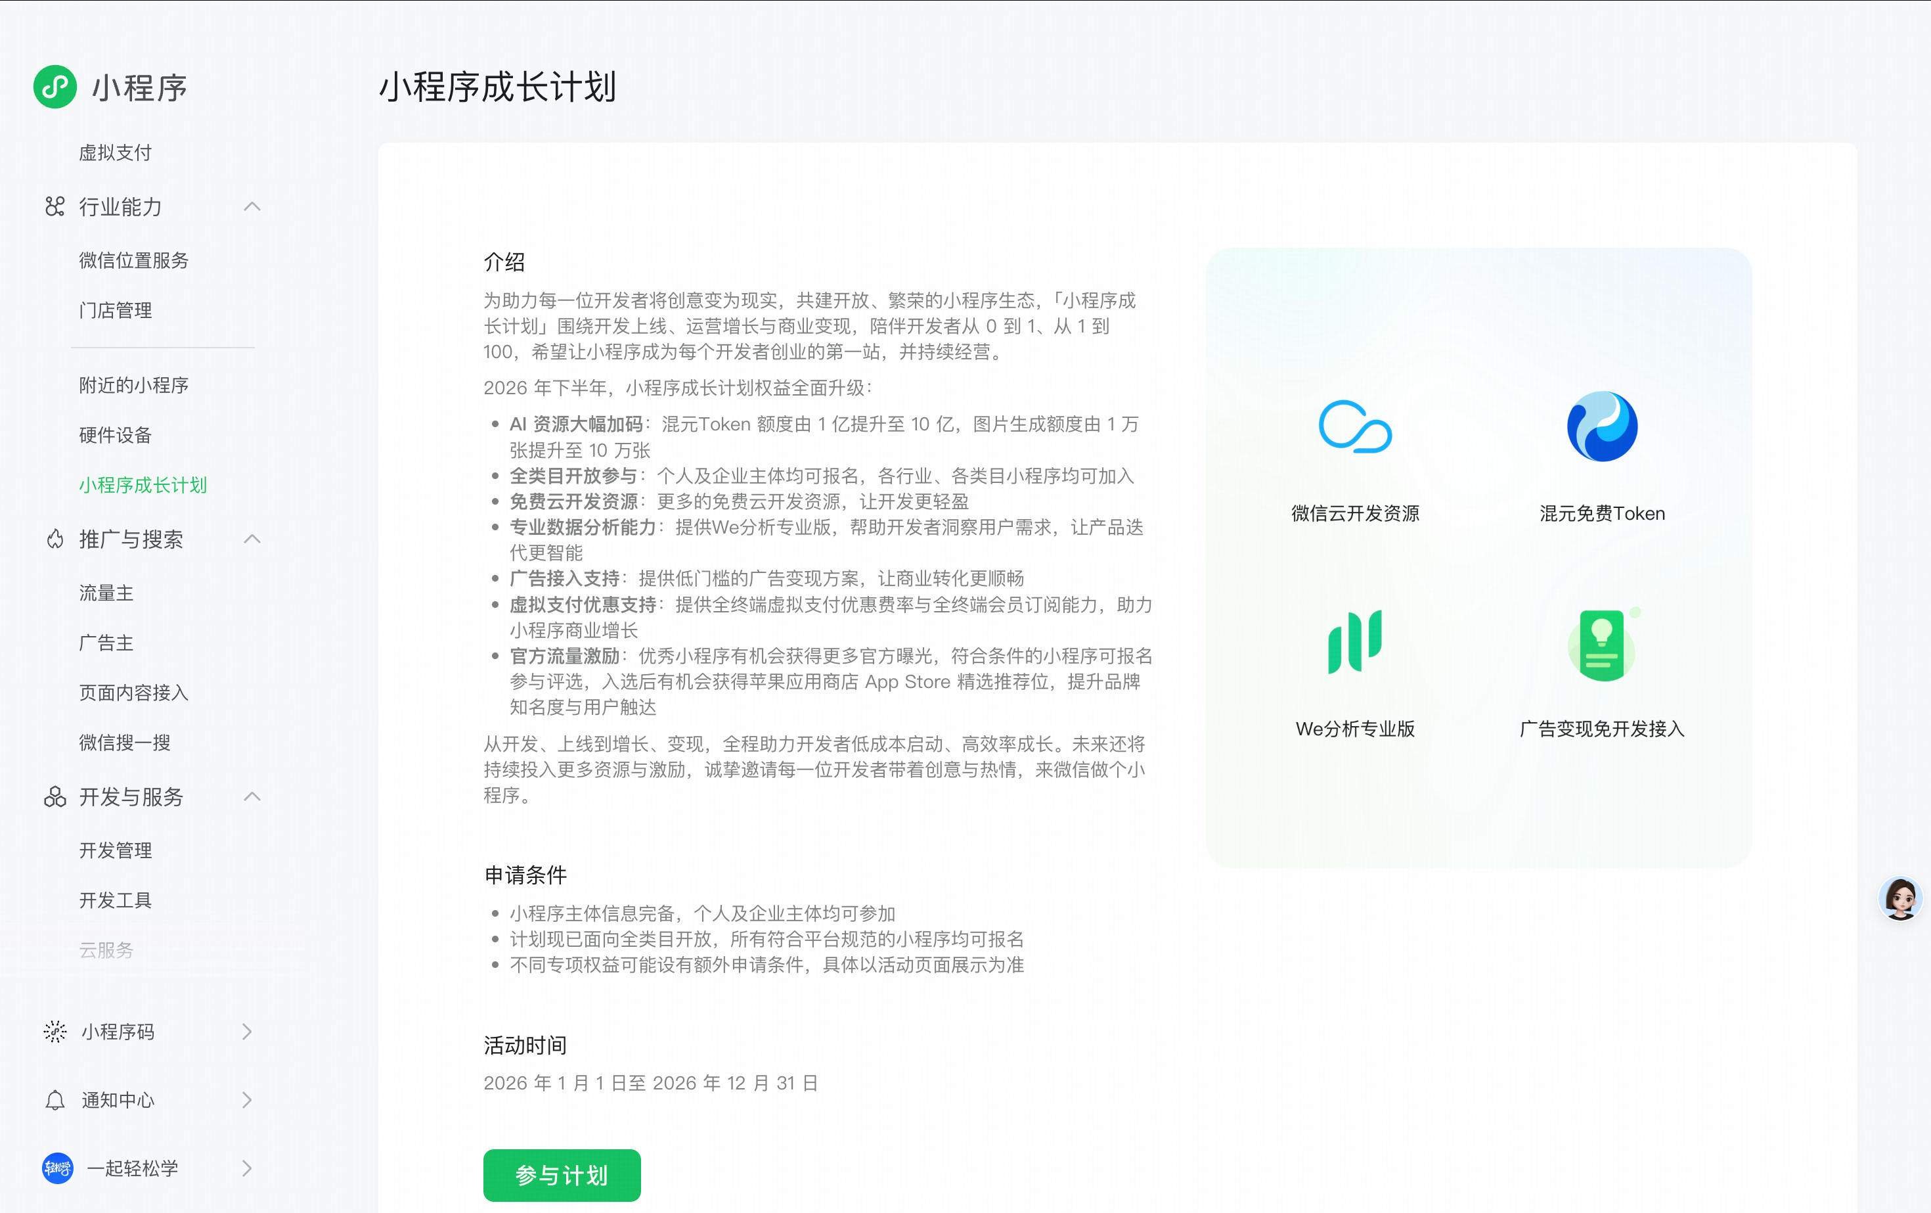Viewport: 1931px width, 1213px height.
Task: Open 附近的小程序 menu item
Action: click(x=134, y=385)
